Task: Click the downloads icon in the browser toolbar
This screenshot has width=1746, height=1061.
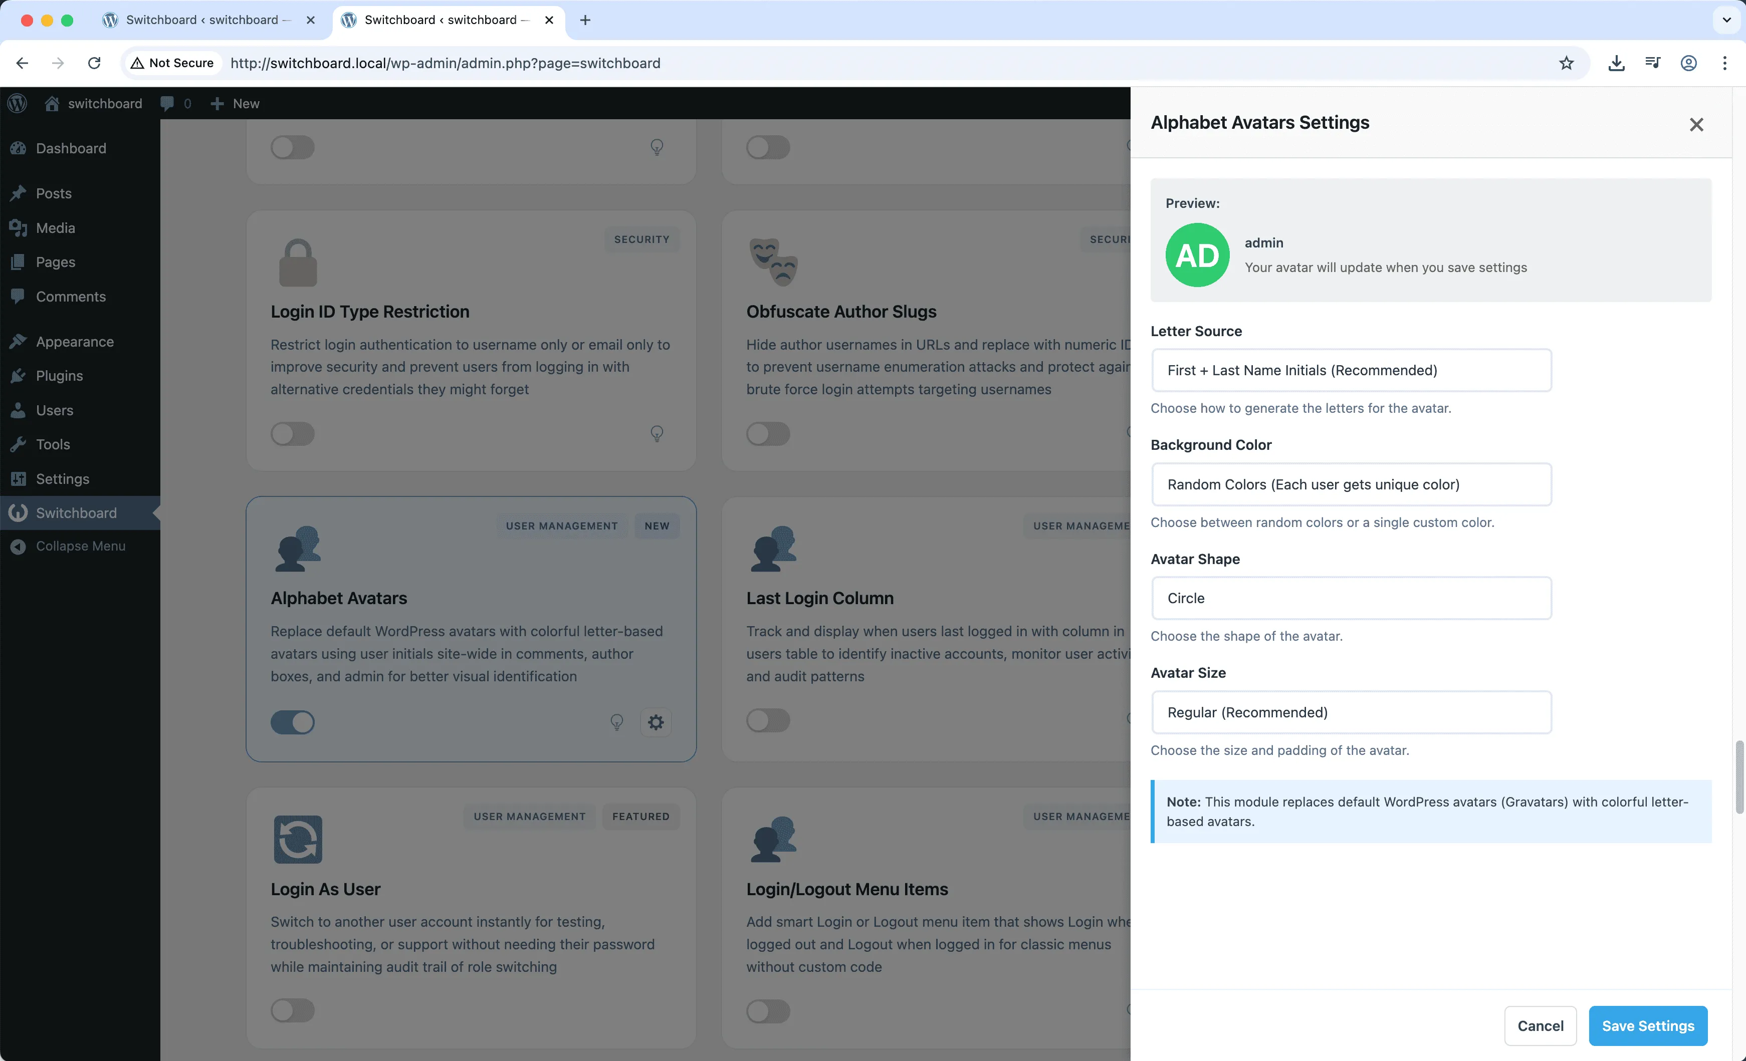Action: coord(1616,63)
